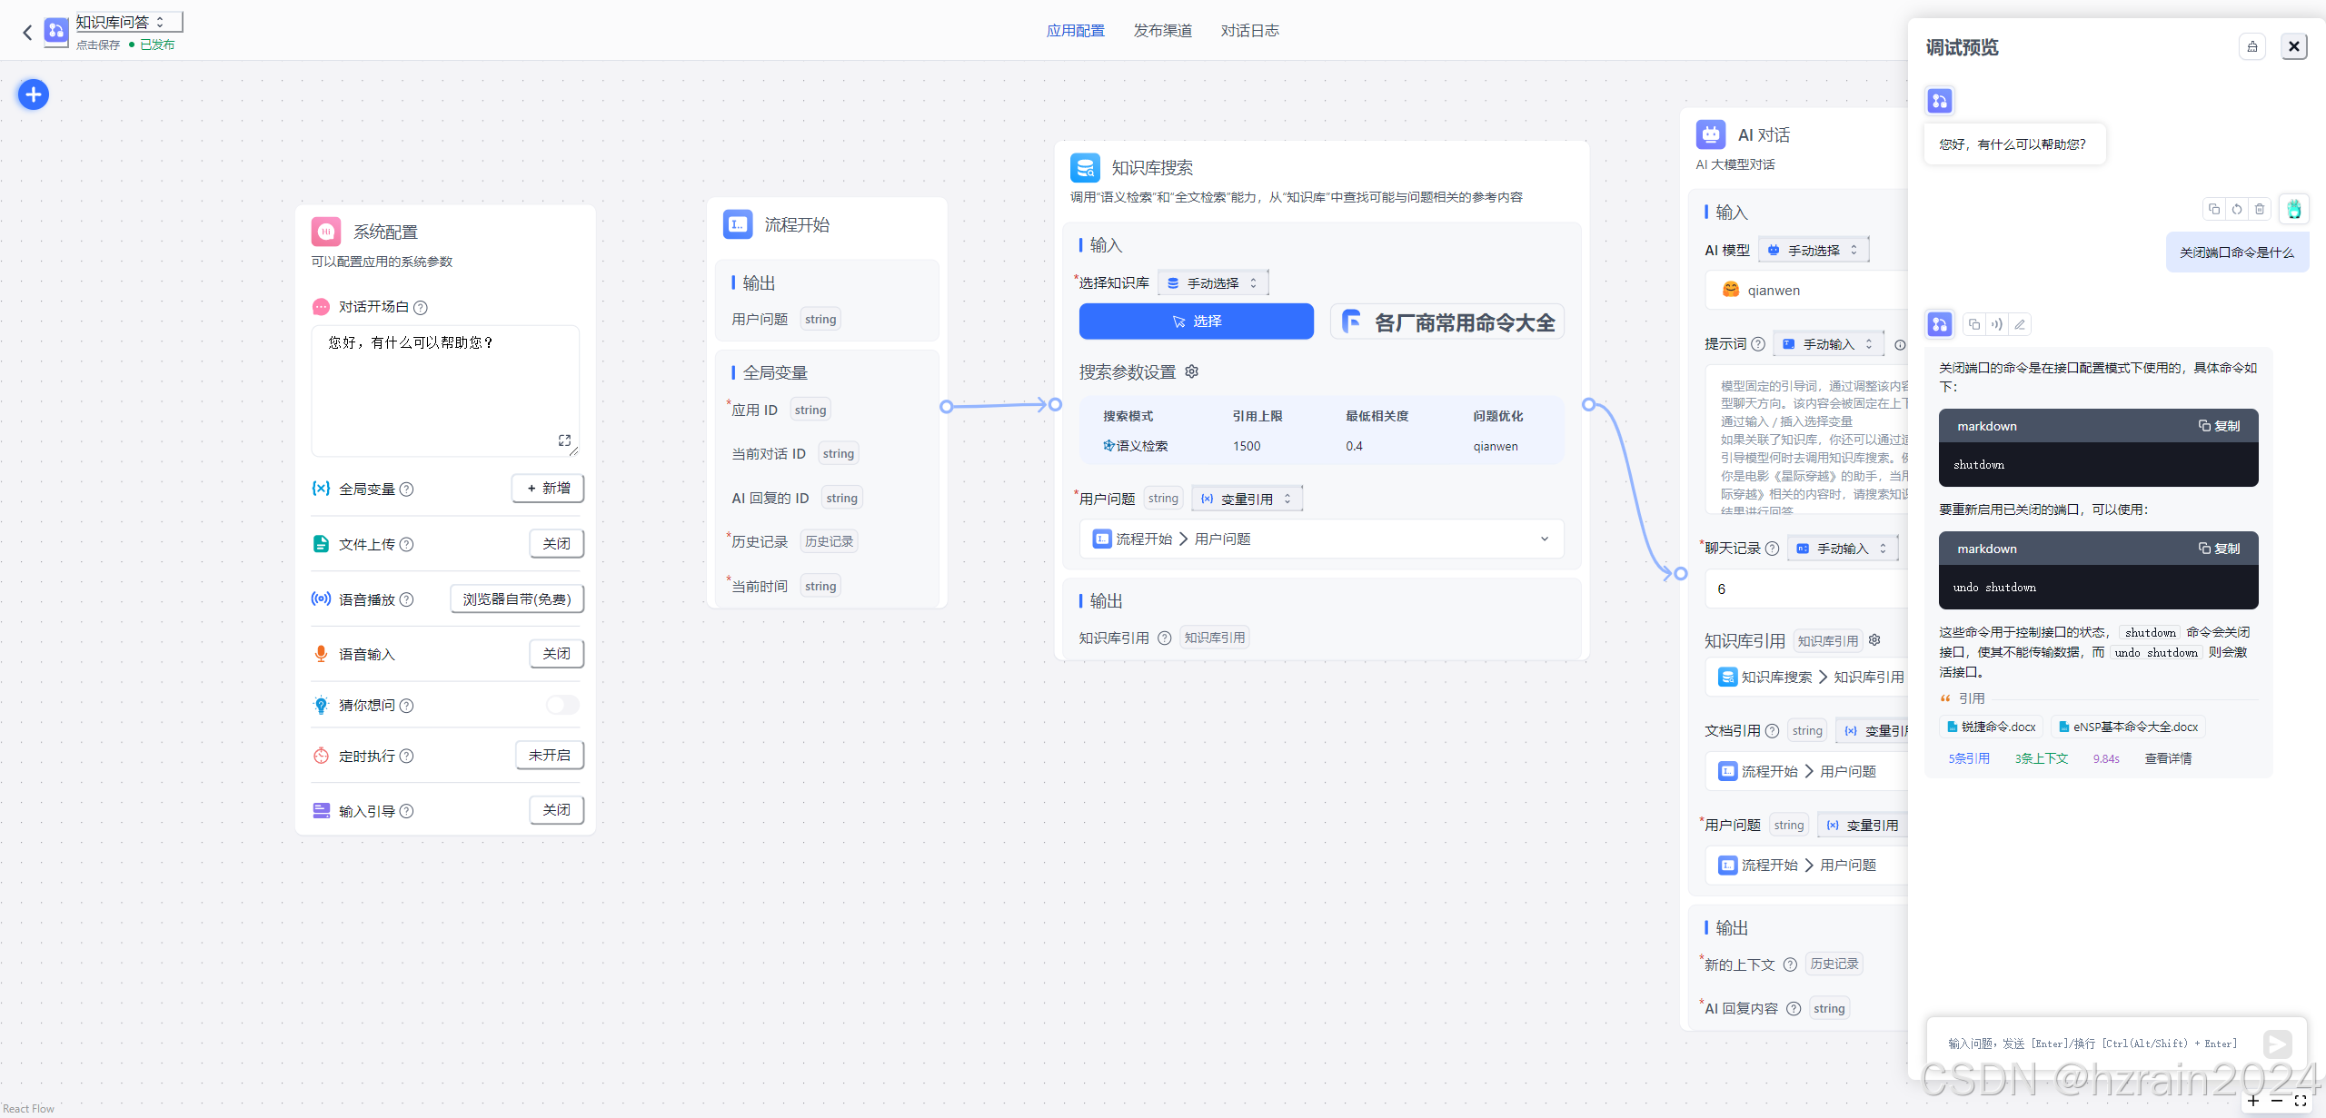Open help icon next to 全局变量
Screen dimensions: 2326x1118
tap(407, 490)
